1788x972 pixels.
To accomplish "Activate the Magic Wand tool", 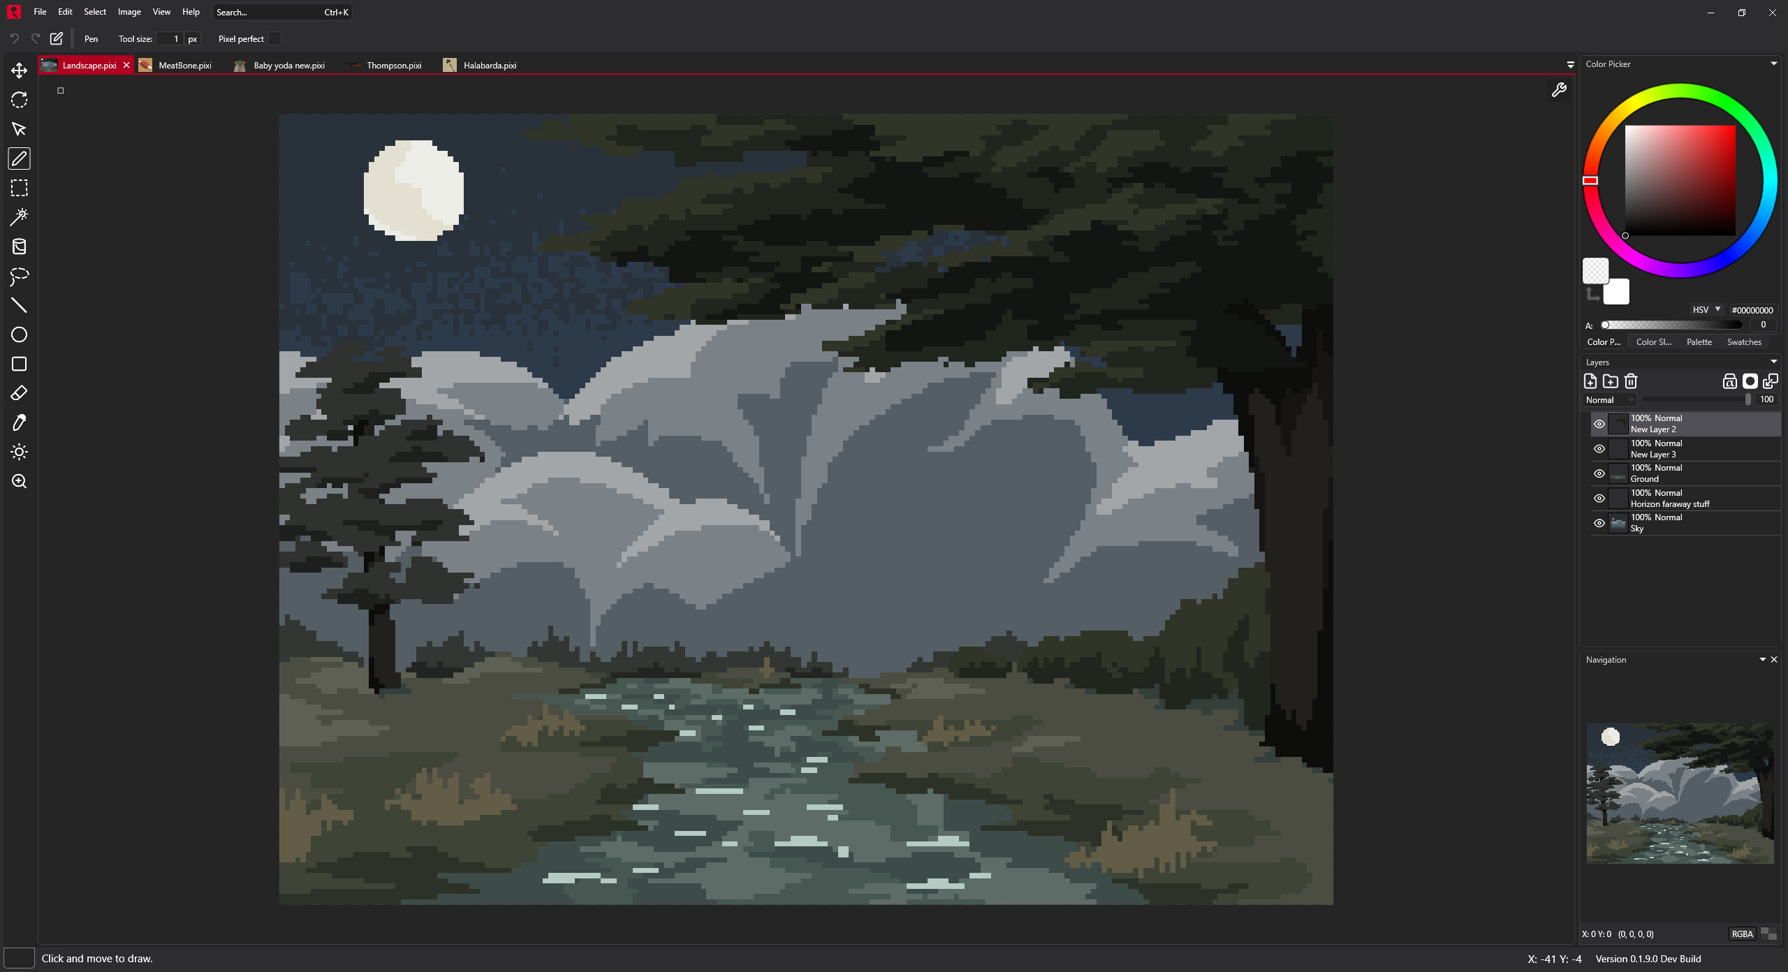I will pos(19,217).
